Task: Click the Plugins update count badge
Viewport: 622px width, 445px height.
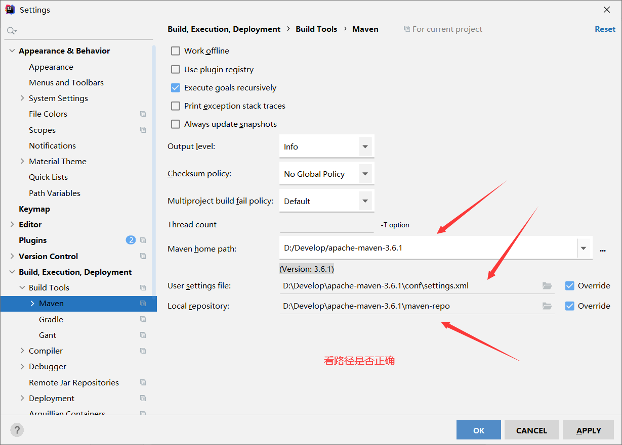Action: (131, 240)
